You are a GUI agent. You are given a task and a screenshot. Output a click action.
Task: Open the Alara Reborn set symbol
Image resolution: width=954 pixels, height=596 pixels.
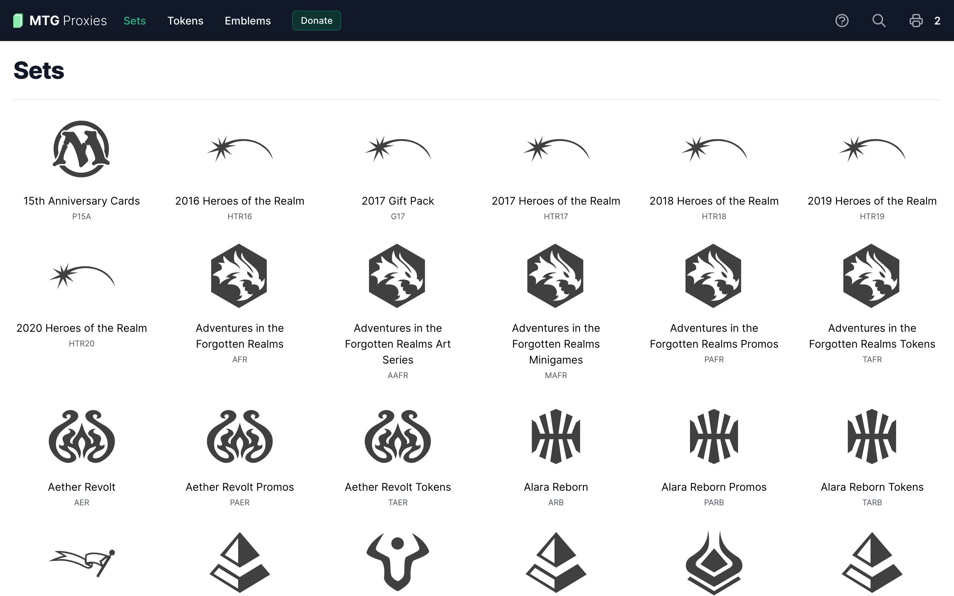coord(556,436)
